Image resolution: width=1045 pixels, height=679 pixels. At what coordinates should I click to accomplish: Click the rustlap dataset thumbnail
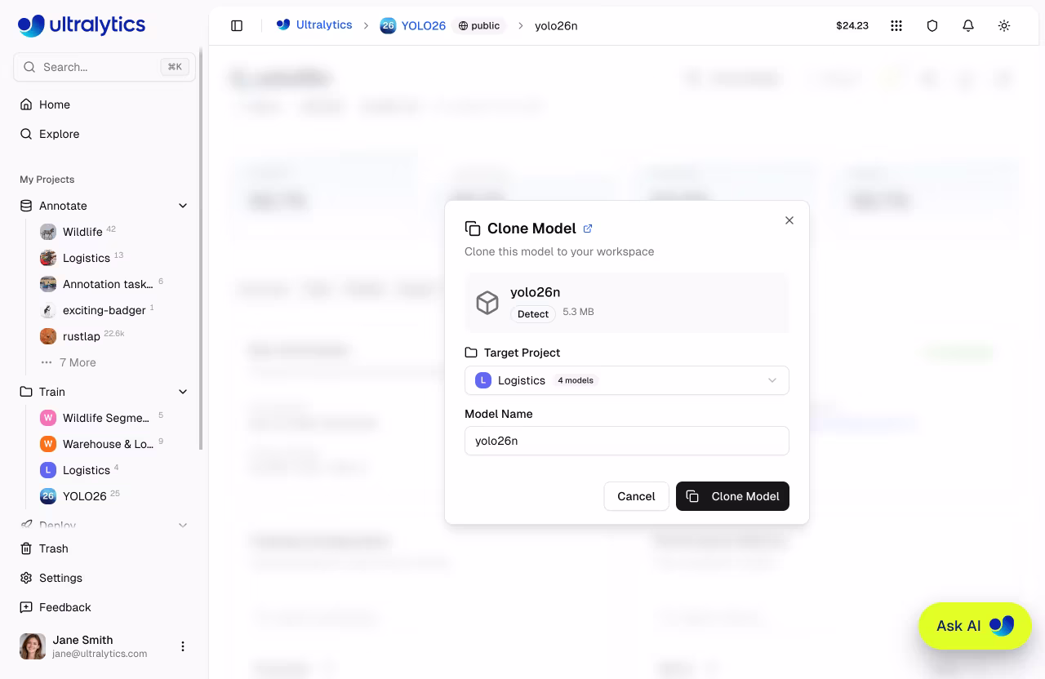pyautogui.click(x=48, y=336)
